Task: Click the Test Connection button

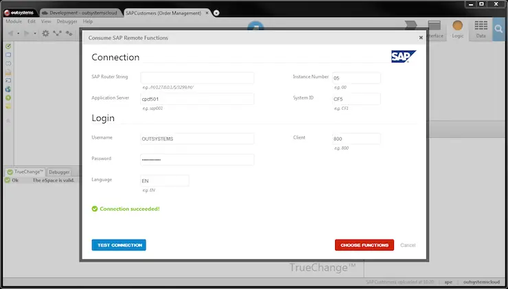Action: click(x=119, y=245)
